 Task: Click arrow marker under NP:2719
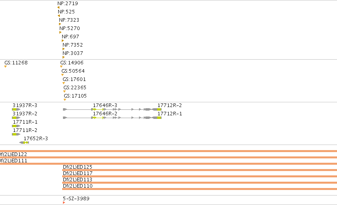(59, 8)
